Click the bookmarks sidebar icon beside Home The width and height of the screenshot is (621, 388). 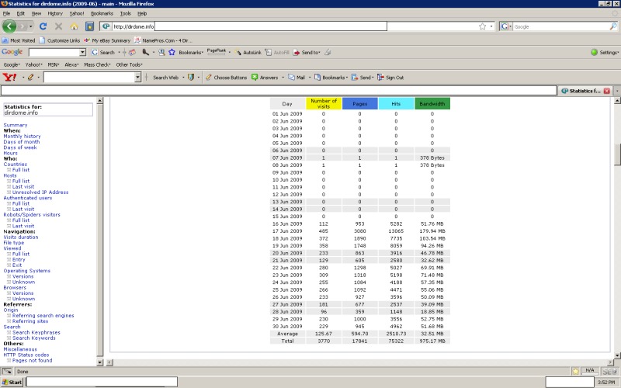tap(90, 26)
